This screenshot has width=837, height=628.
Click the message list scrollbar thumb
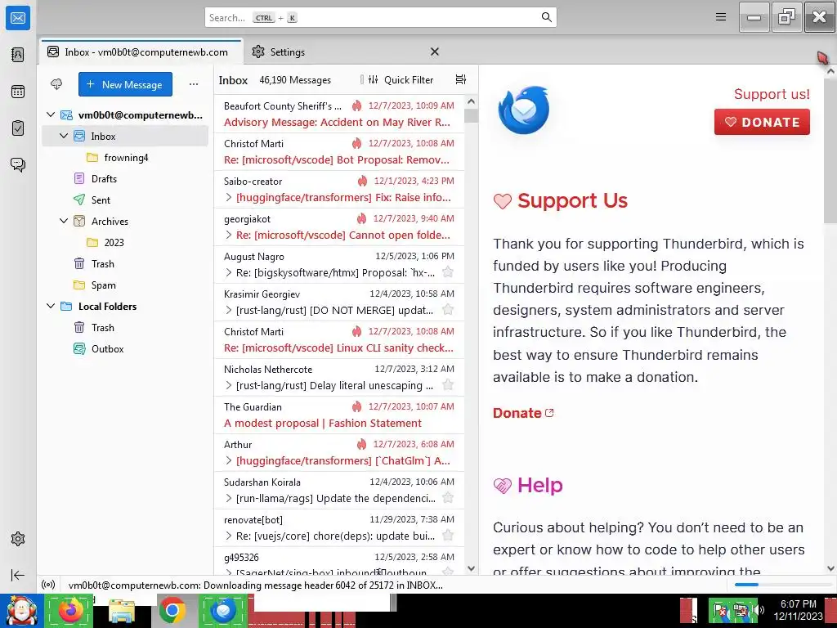(471, 116)
